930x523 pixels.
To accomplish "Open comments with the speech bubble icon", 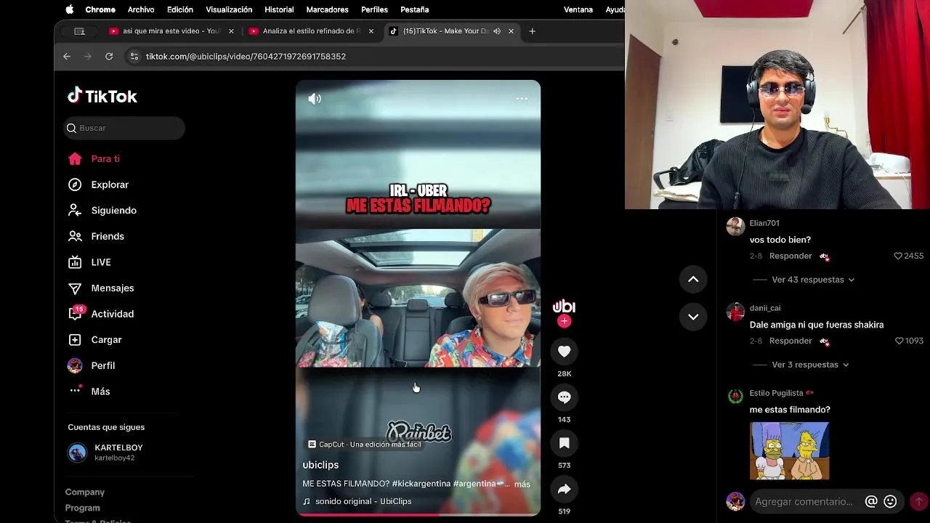I will tap(565, 397).
